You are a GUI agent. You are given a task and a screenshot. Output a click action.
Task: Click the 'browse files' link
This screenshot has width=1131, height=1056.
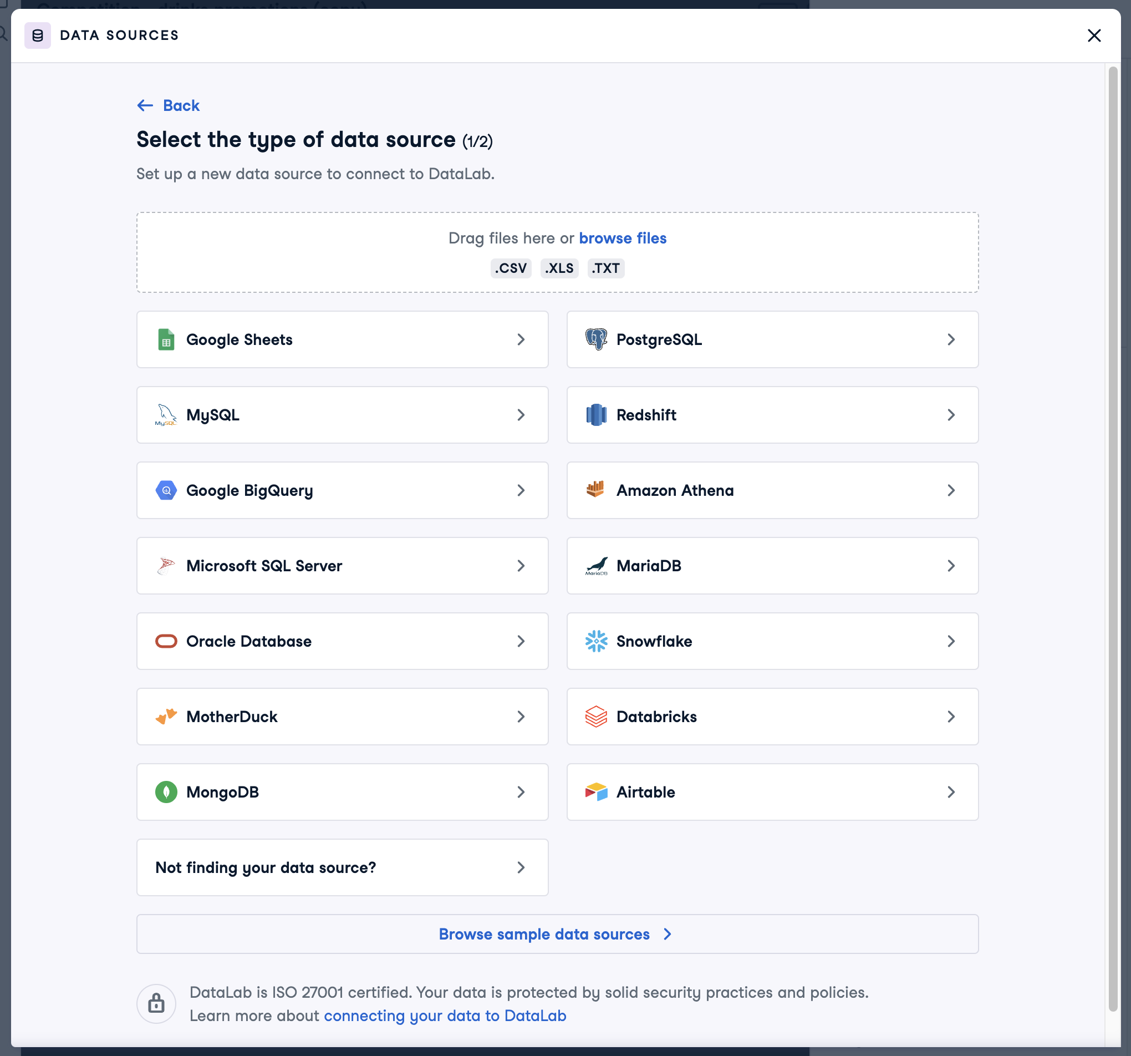(x=623, y=238)
